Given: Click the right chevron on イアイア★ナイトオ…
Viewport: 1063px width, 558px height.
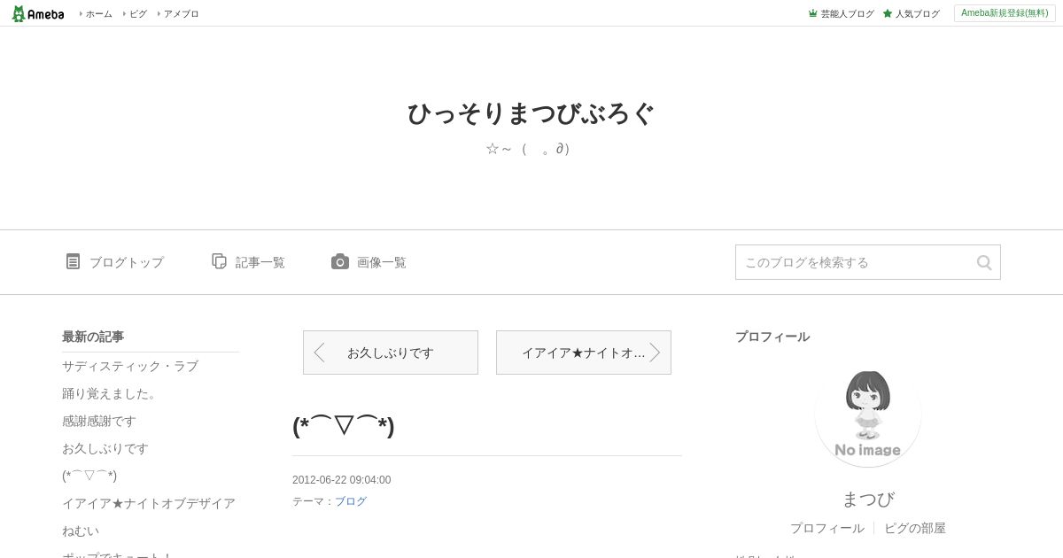Looking at the screenshot, I should [x=655, y=353].
